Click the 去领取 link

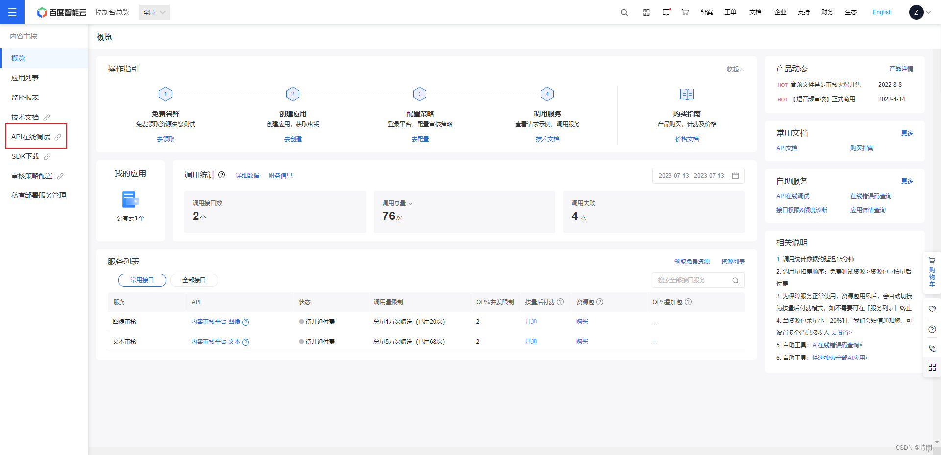click(166, 139)
